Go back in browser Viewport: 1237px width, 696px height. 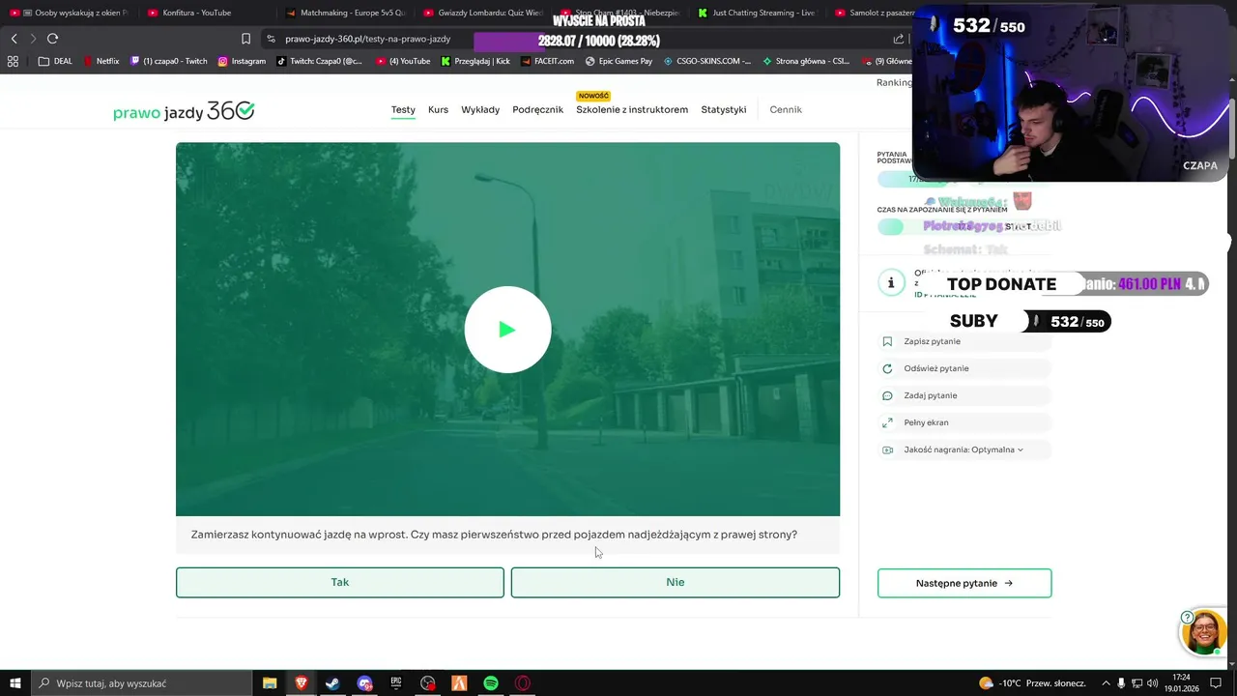click(14, 39)
